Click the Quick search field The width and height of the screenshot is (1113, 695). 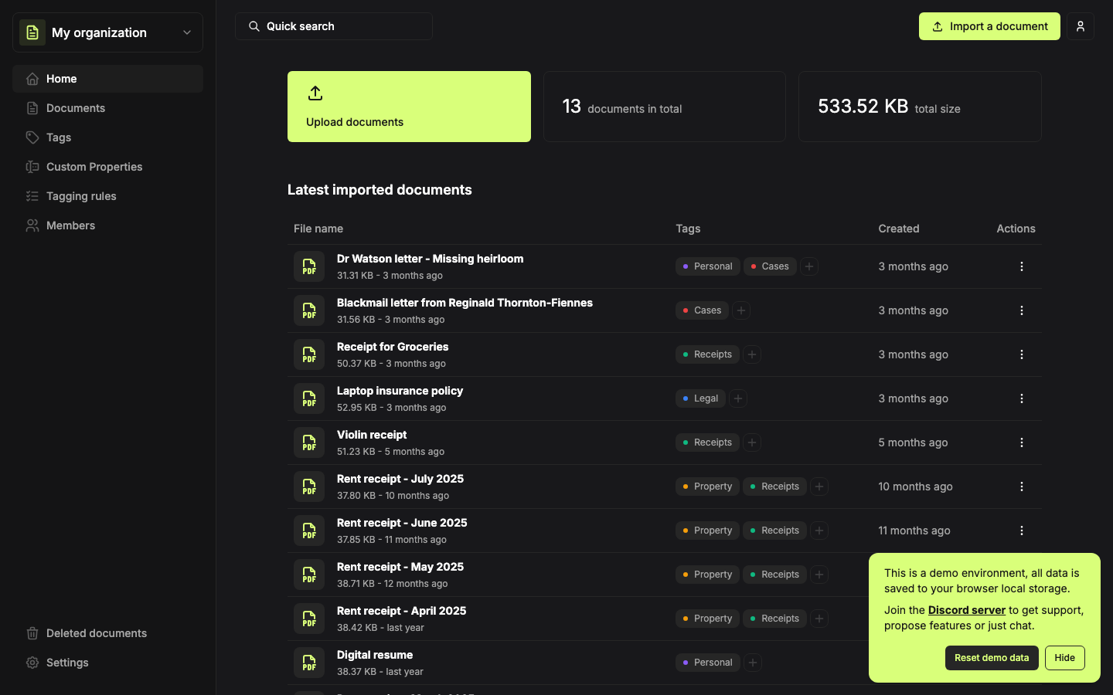pos(333,26)
